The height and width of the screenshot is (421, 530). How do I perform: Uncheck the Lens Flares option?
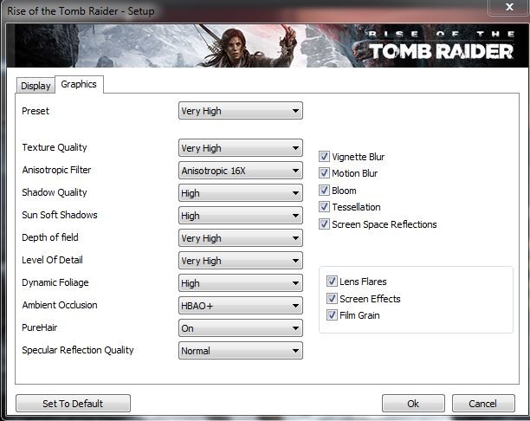[332, 282]
